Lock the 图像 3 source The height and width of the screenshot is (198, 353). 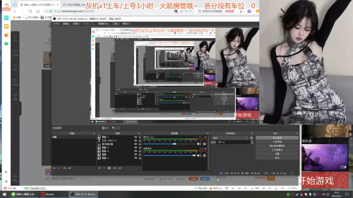point(140,137)
